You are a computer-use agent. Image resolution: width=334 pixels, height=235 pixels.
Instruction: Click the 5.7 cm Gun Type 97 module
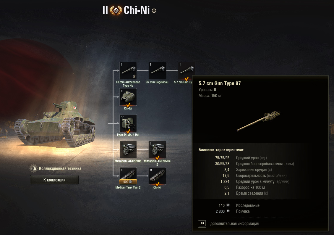(187, 70)
